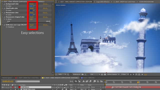The width and height of the screenshot is (160, 90).
Task: Click the slider value 0,00
Action: click(31, 19)
